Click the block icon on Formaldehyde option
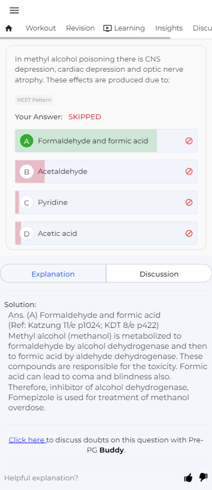Screen dimensions: 212x490 (189, 141)
